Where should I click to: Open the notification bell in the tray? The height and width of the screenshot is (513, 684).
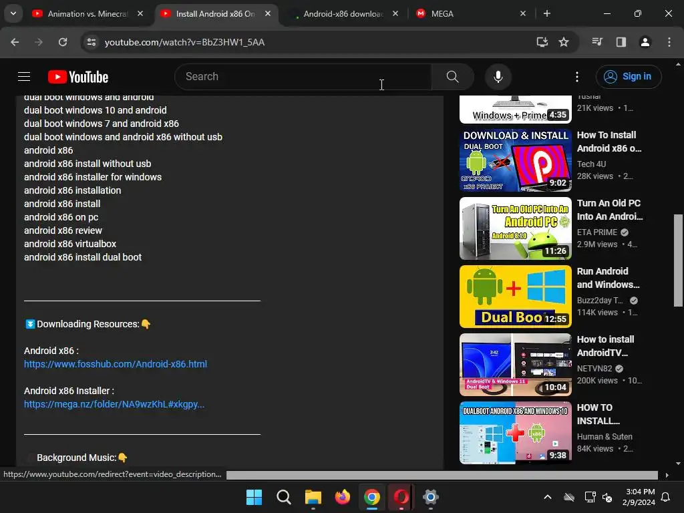click(x=666, y=497)
